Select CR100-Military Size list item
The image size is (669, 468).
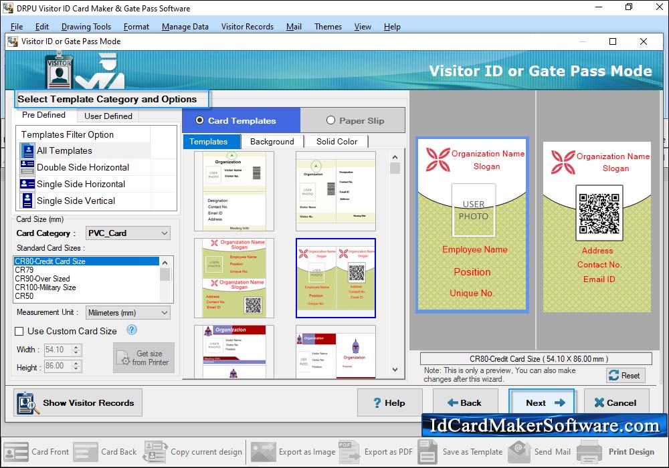[86, 287]
